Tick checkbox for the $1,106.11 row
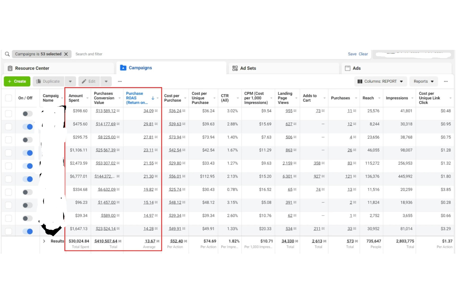456x304 pixels. 9,153
